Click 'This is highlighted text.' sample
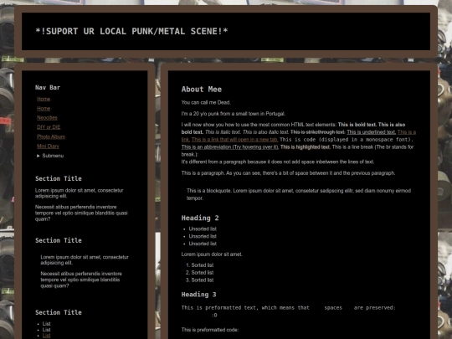The height and width of the screenshot is (339, 452). 306,147
